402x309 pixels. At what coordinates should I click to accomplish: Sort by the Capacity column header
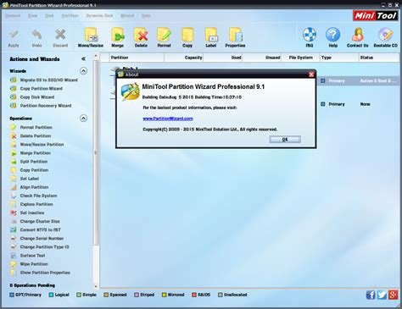click(x=184, y=58)
